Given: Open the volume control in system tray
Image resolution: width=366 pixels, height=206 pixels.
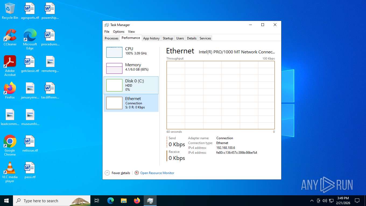Looking at the screenshot, I should (325, 201).
